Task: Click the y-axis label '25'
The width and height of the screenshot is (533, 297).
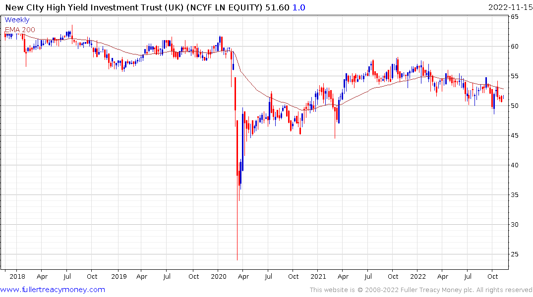Action: tap(515, 254)
